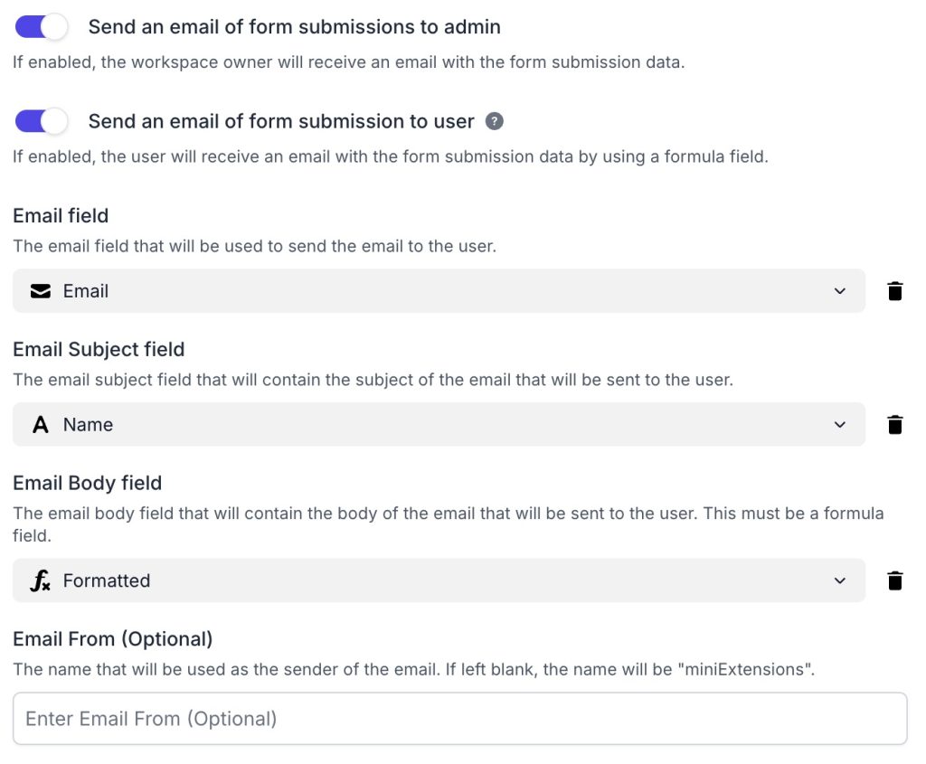Screen dimensions: 926x764
Task: Expand the Email field dropdown chevron
Action: point(840,291)
